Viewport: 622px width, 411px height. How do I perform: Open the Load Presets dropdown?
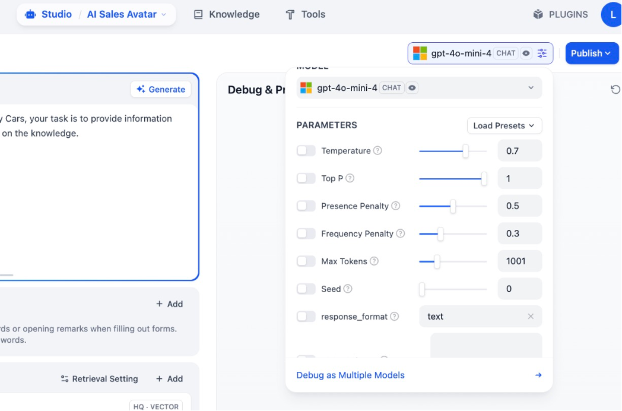point(504,125)
